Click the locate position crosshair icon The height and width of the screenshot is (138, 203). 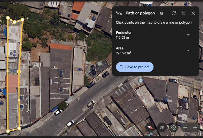(174, 128)
